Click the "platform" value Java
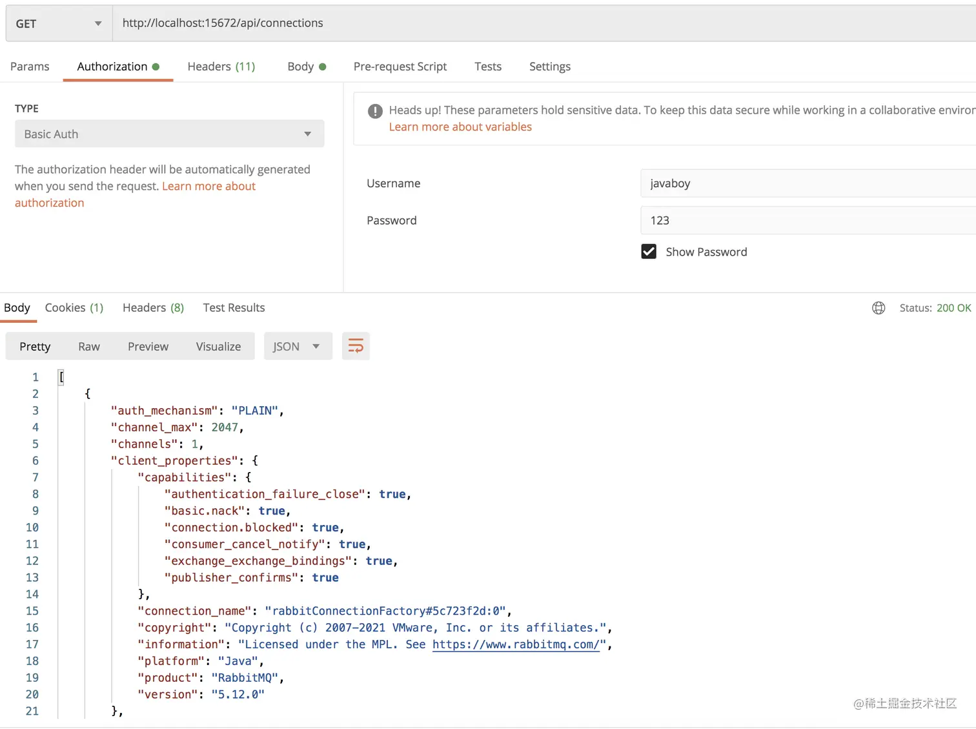Screen dimensions: 976x729 (x=238, y=661)
